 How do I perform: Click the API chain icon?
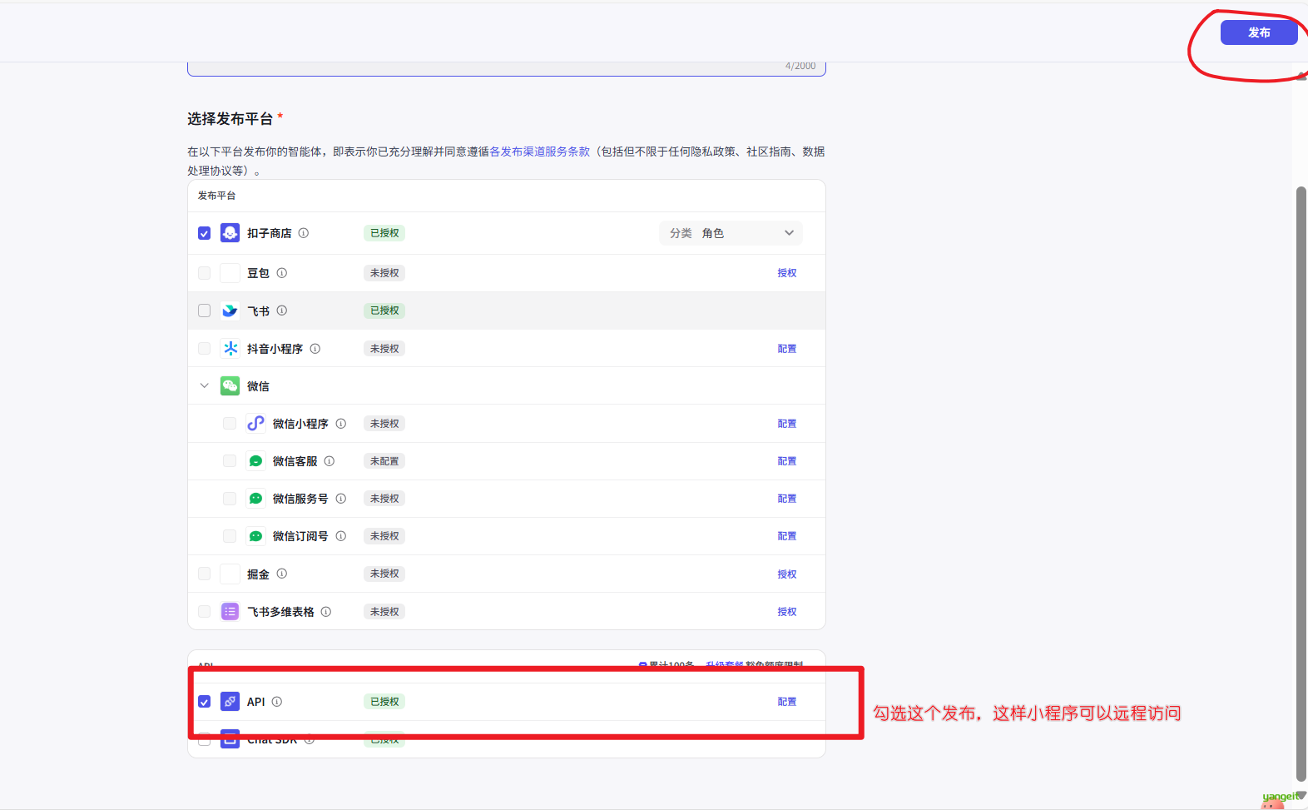pos(230,702)
